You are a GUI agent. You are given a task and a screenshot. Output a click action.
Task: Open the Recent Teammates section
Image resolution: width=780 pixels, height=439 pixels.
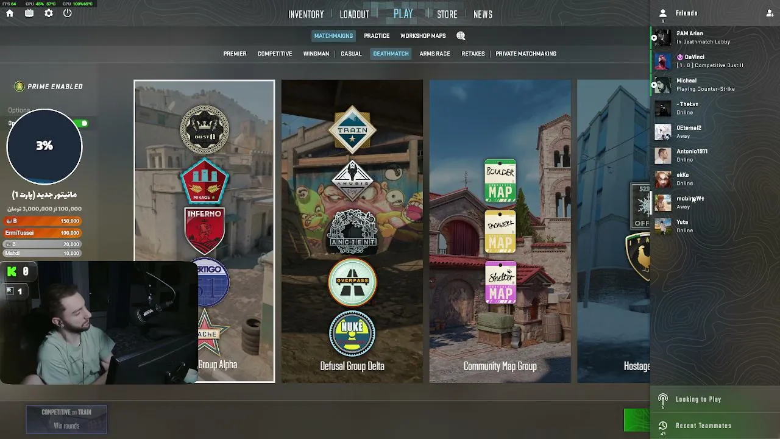point(715,426)
